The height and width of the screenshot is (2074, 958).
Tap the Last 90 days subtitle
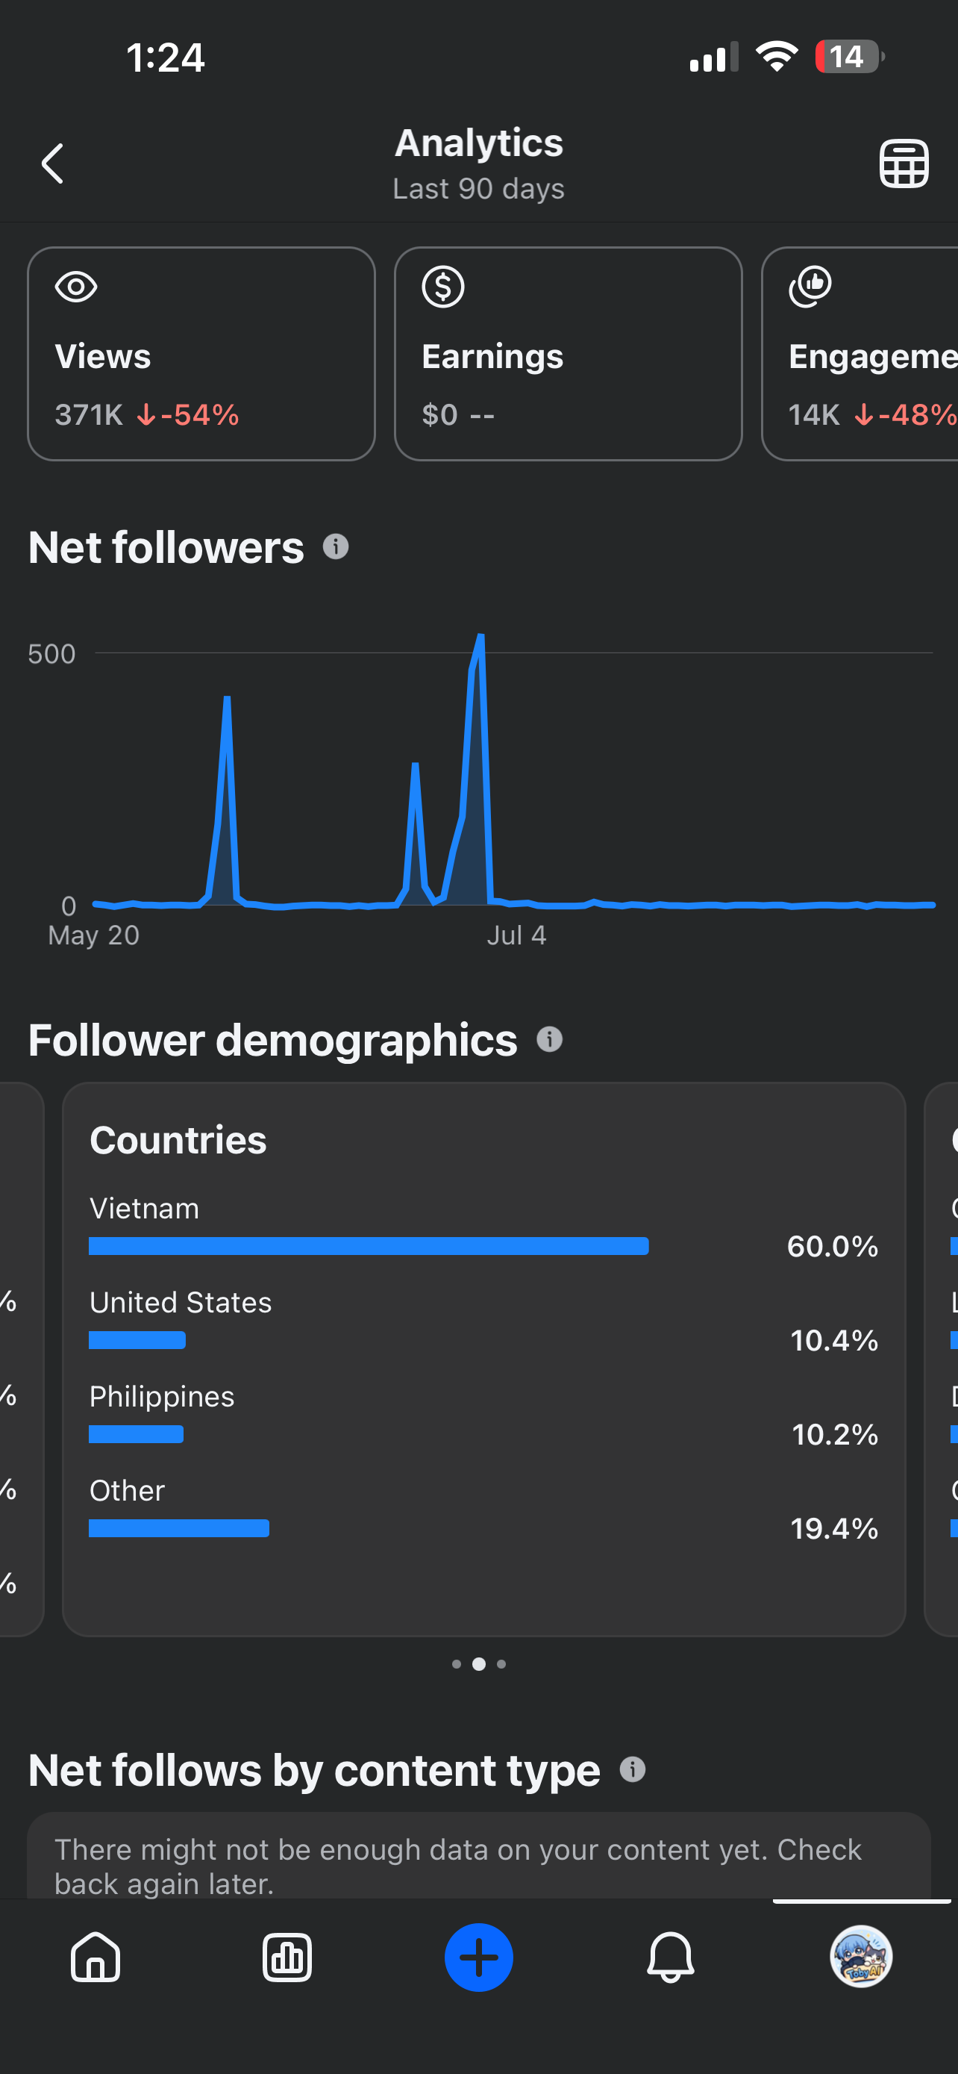478,189
